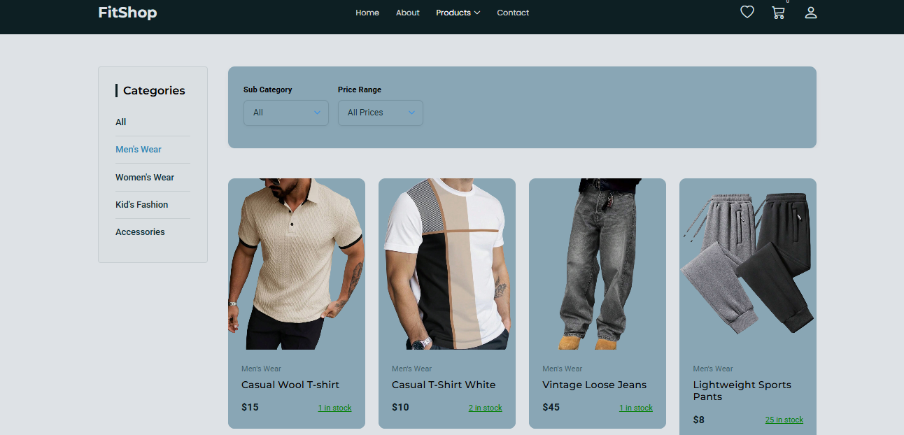Viewport: 904px width, 435px height.
Task: Expand the Products menu
Action: tap(458, 13)
